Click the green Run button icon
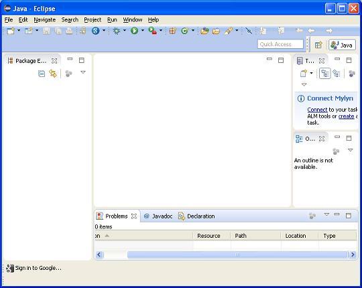 (x=134, y=31)
